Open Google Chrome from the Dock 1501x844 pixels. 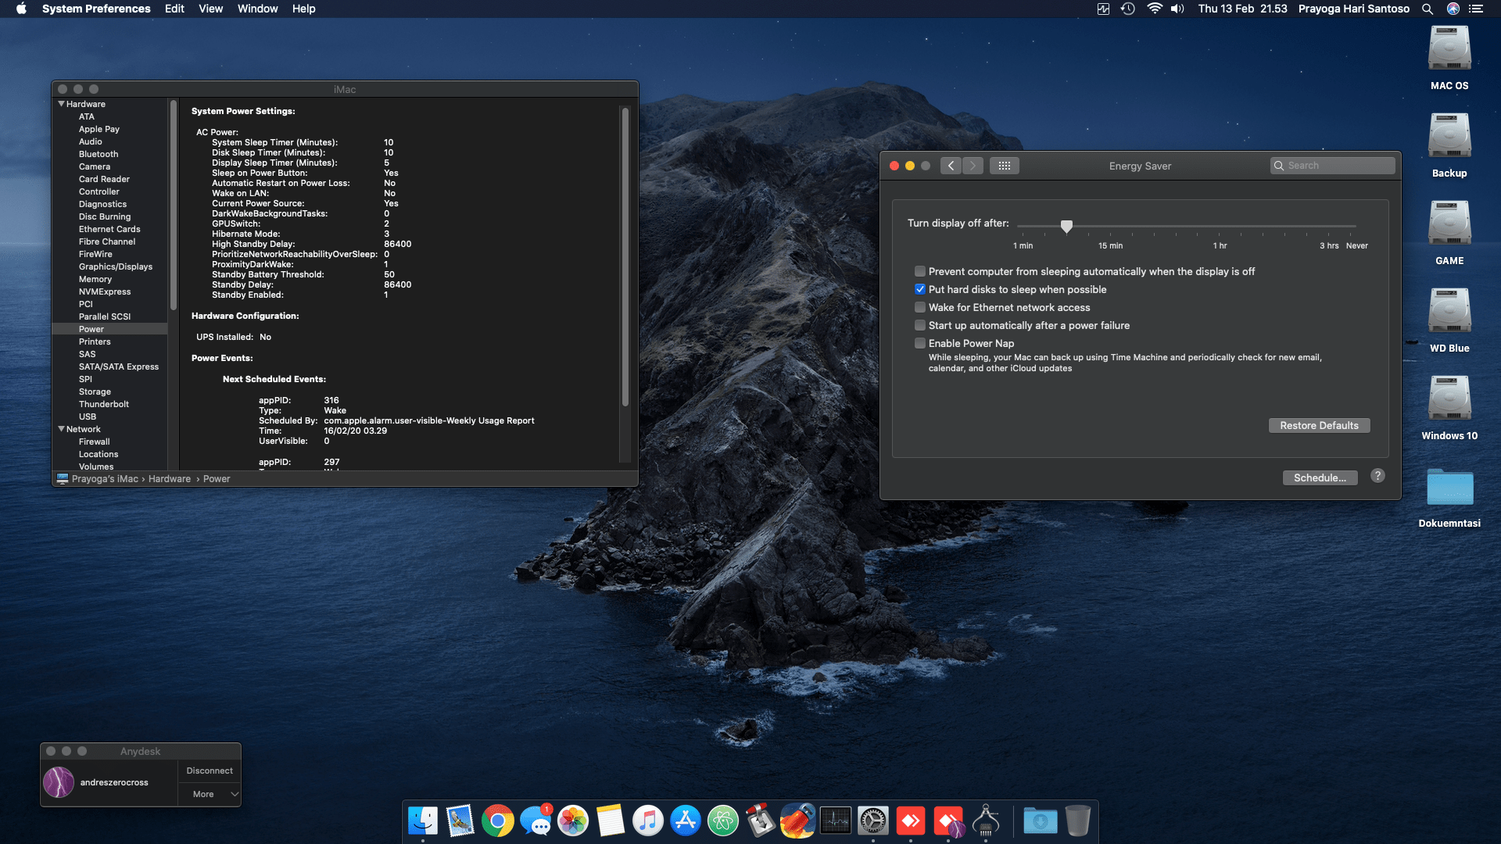tap(498, 821)
